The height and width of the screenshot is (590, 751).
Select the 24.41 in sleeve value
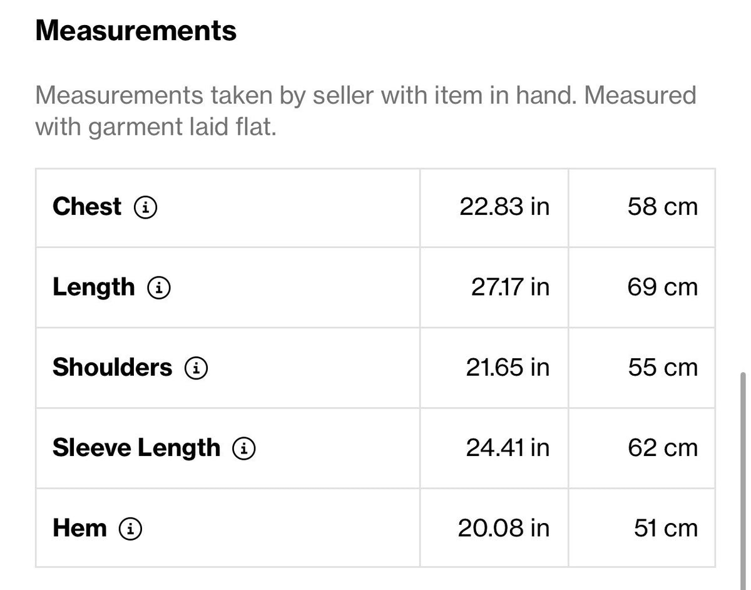(x=508, y=448)
